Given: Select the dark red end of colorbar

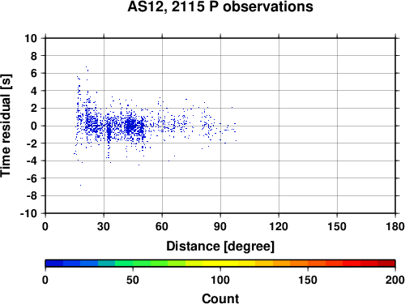Looking at the screenshot, I should [x=386, y=263].
